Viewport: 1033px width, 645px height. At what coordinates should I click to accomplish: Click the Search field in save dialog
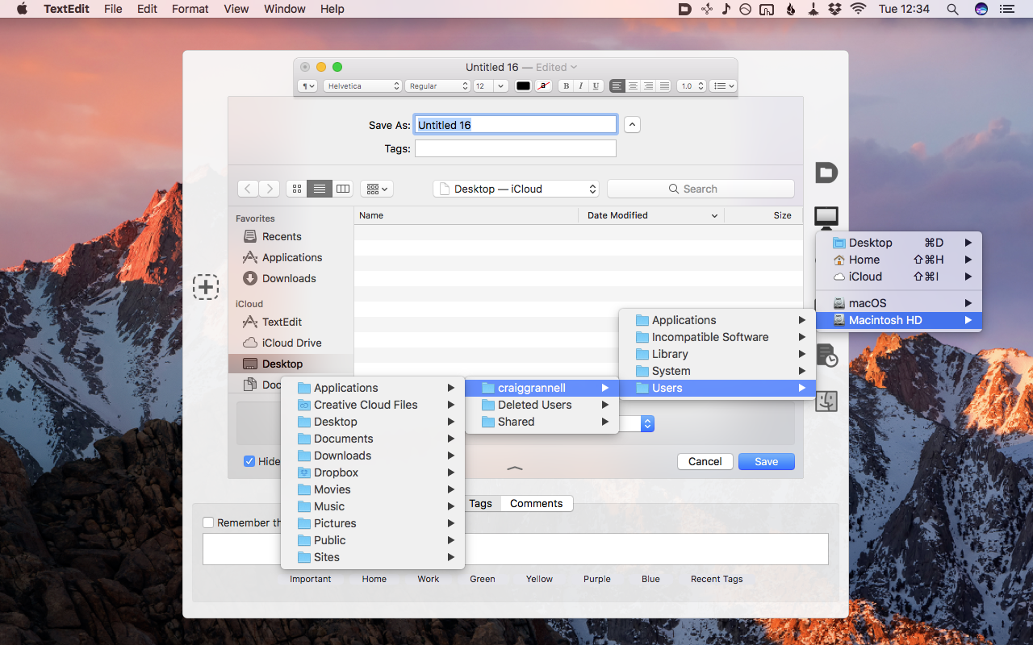click(x=701, y=189)
